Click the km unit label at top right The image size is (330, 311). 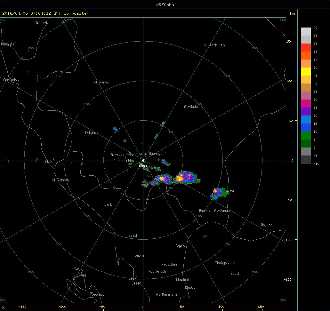(x=292, y=13)
